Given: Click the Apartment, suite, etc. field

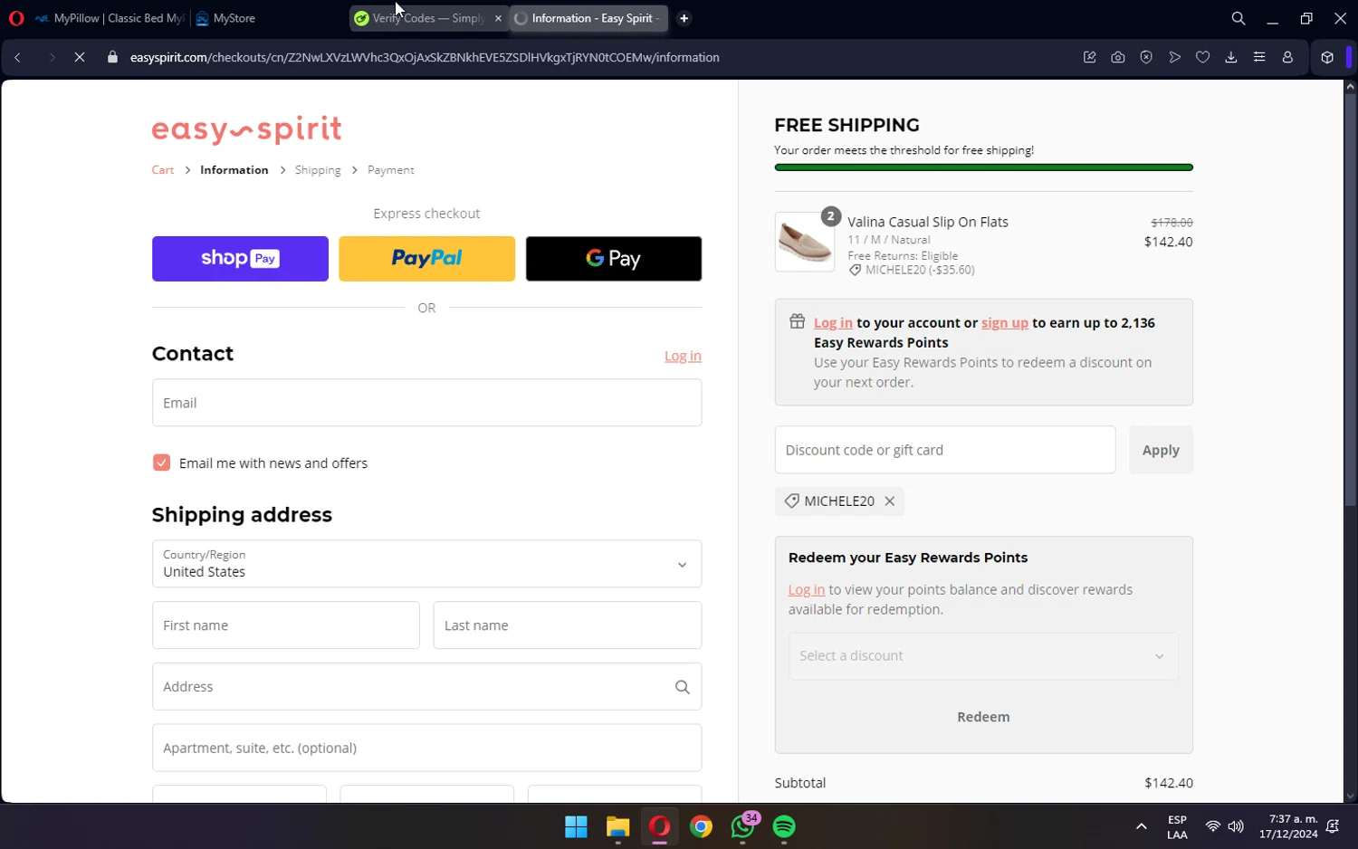Looking at the screenshot, I should point(426,748).
